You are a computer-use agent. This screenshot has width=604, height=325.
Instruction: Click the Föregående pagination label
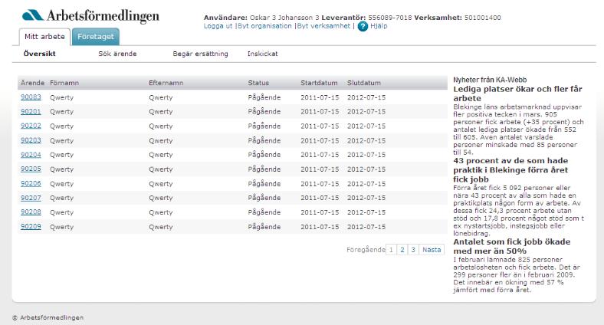pyautogui.click(x=366, y=250)
